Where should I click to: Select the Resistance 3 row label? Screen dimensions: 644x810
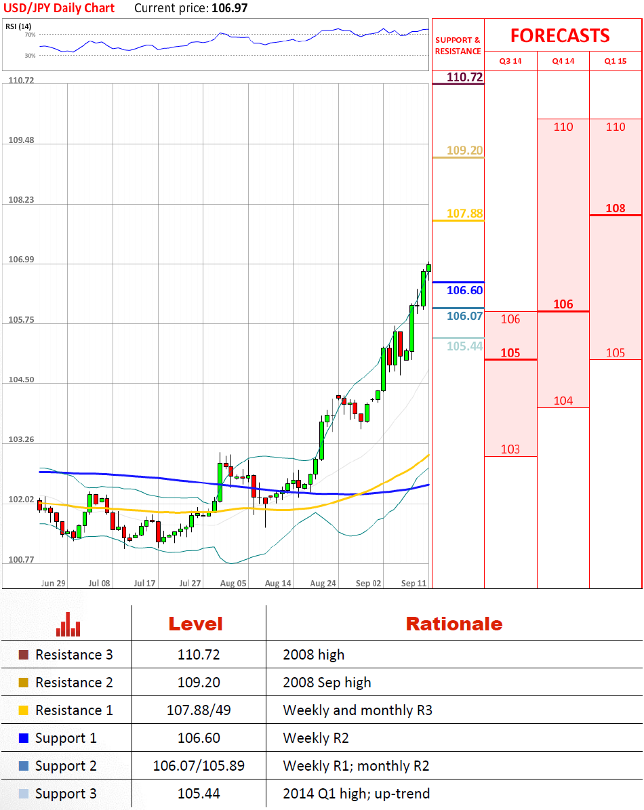coord(74,655)
